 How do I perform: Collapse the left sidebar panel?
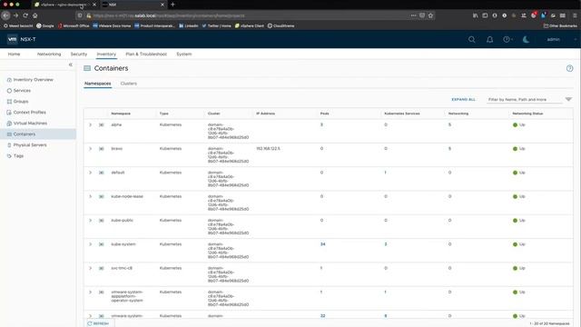tap(71, 64)
